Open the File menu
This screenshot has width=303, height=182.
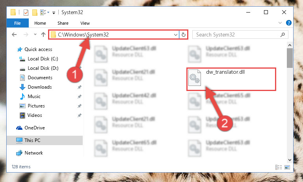tap(18, 23)
